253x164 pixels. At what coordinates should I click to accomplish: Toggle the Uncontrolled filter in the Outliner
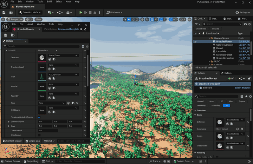pos(201,29)
